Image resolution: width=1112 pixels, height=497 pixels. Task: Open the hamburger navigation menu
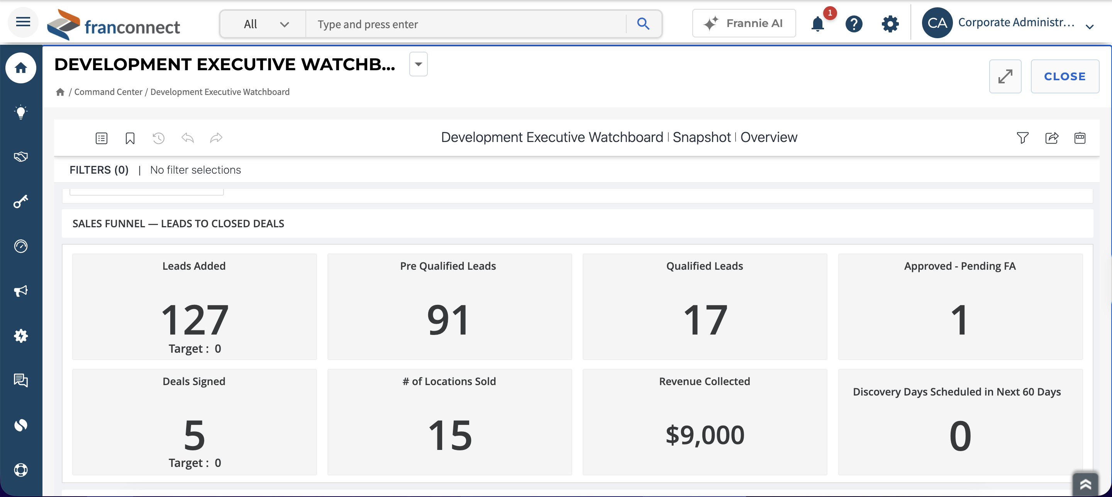point(23,22)
